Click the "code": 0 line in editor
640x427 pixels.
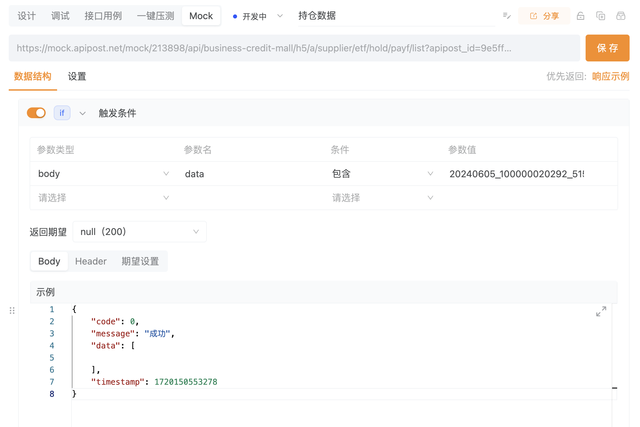pos(115,321)
